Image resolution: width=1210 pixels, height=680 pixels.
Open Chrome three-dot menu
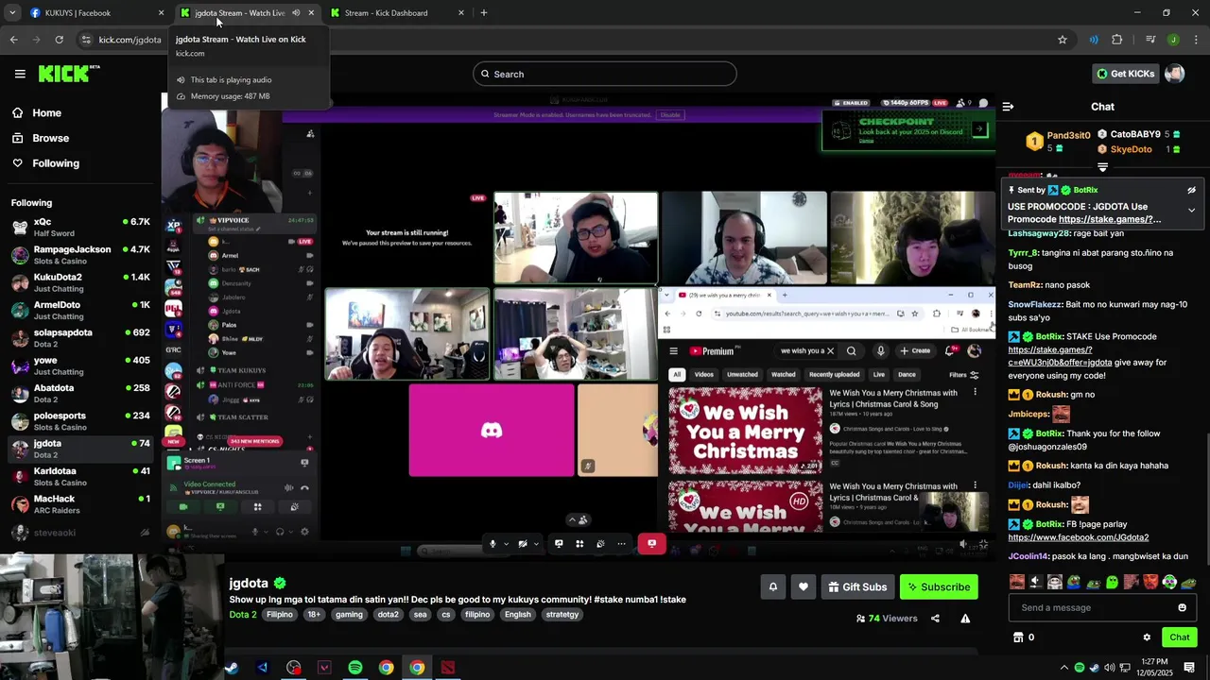[1196, 40]
